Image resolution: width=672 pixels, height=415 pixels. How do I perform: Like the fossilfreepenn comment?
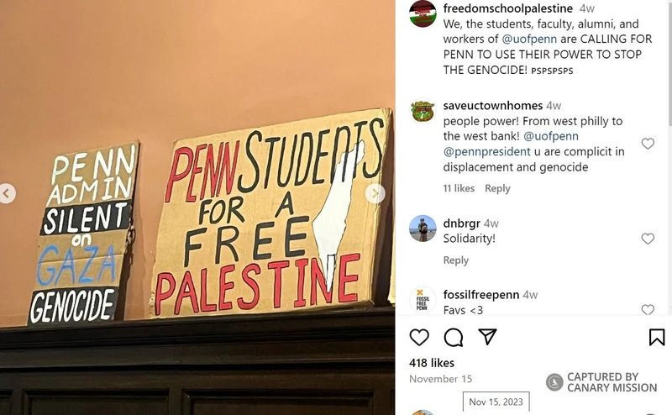(x=648, y=309)
